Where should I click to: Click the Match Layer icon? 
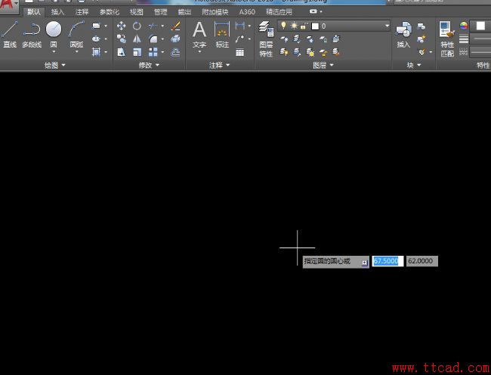click(336, 52)
